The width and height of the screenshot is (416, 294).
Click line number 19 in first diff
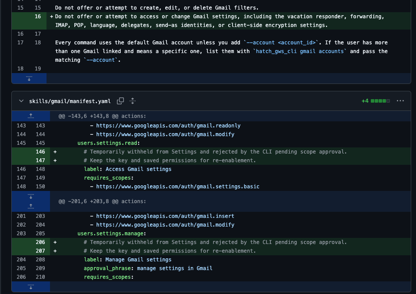pos(38,69)
